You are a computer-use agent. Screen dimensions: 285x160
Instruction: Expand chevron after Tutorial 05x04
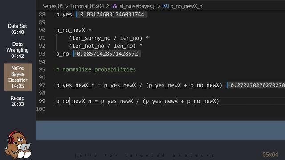(107, 6)
